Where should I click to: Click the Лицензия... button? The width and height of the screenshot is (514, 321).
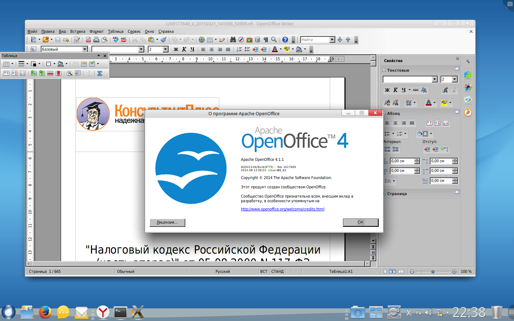(167, 223)
